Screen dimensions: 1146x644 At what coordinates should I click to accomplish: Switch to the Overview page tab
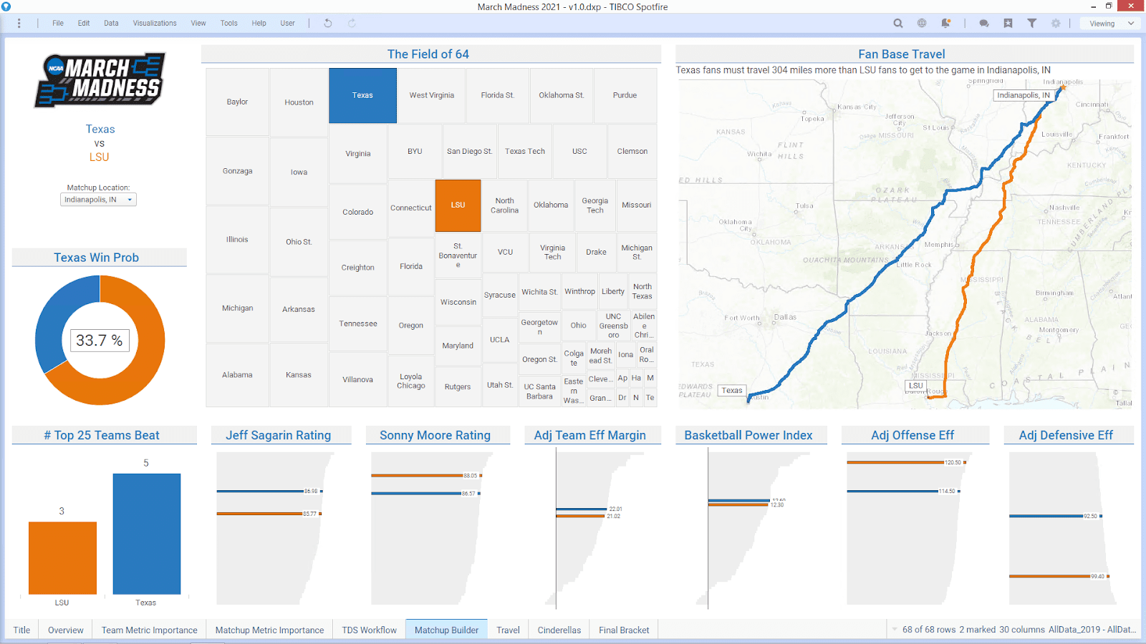[x=66, y=630]
